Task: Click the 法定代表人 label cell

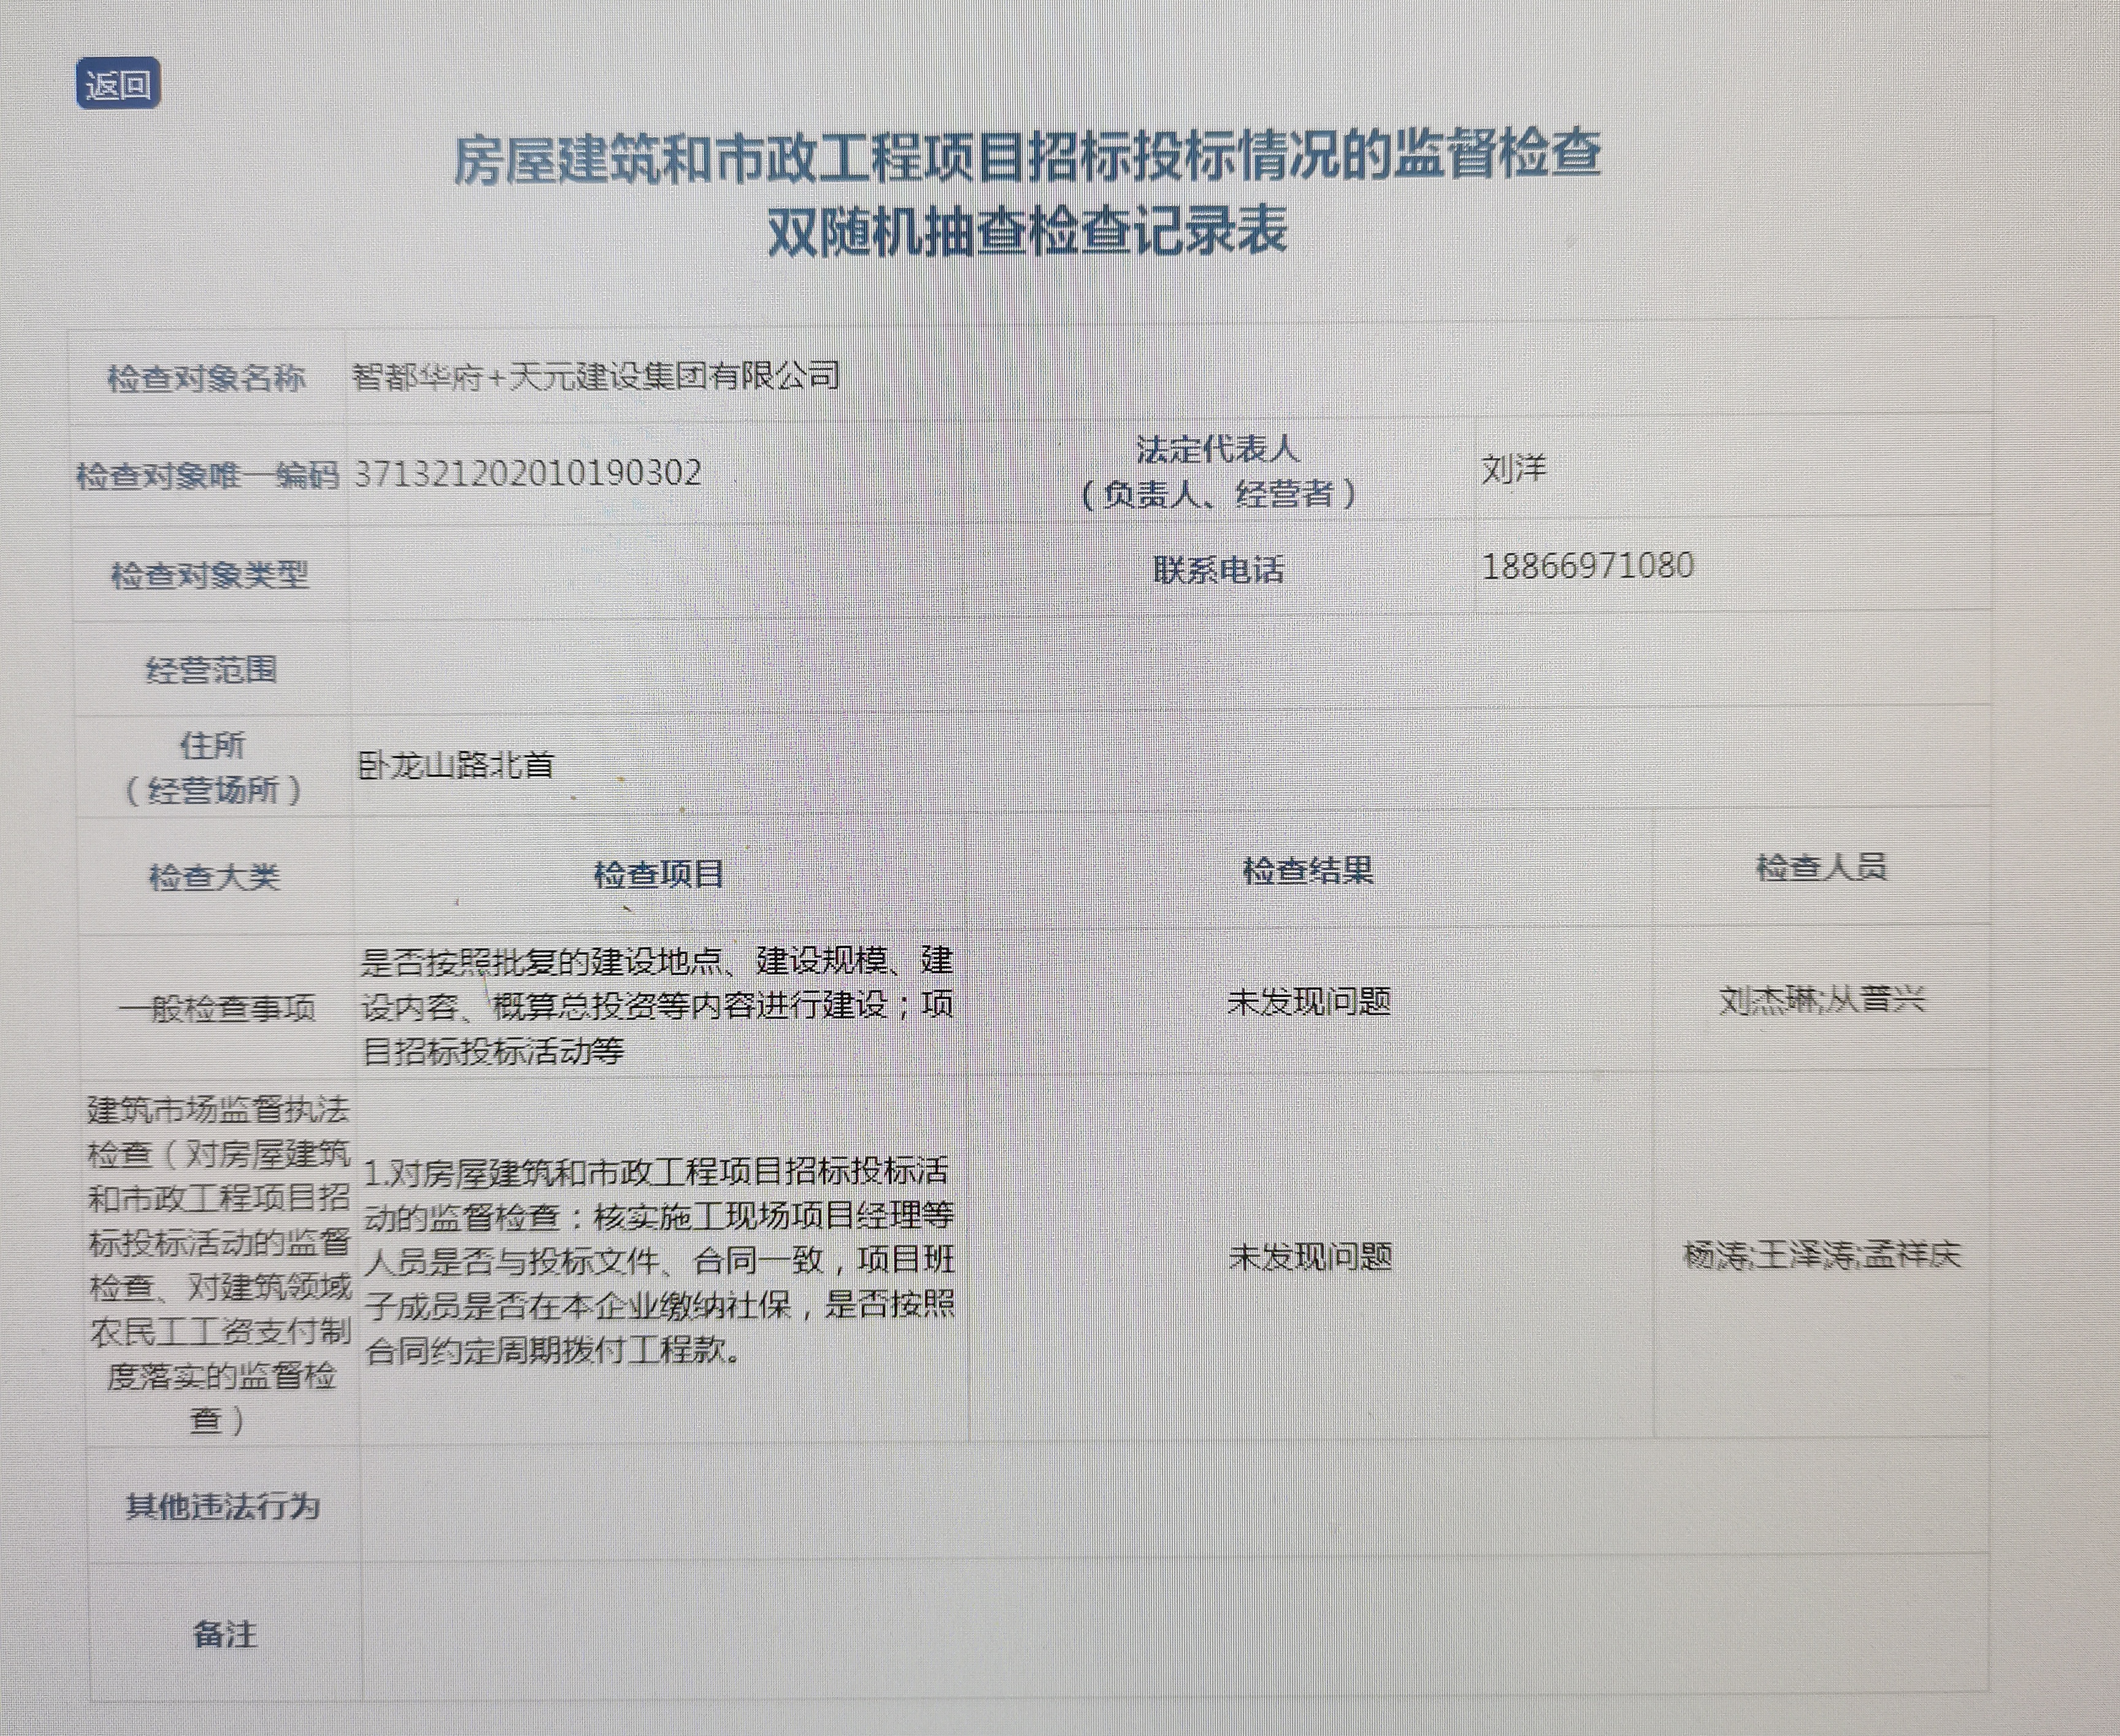Action: point(1219,471)
